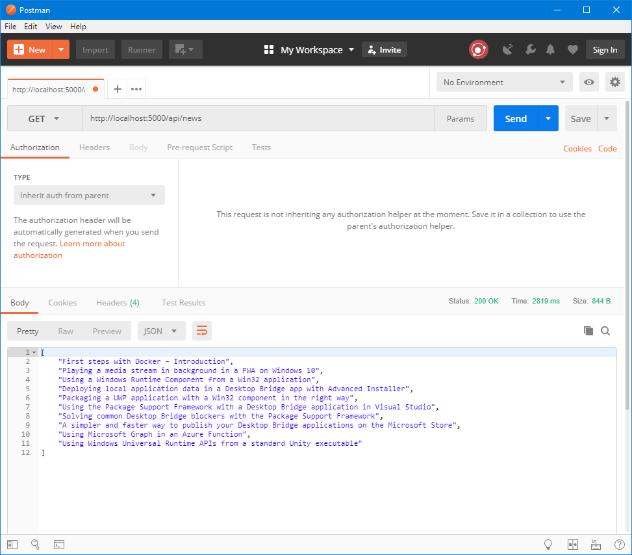Expand the New button dropdown arrow

[61, 49]
